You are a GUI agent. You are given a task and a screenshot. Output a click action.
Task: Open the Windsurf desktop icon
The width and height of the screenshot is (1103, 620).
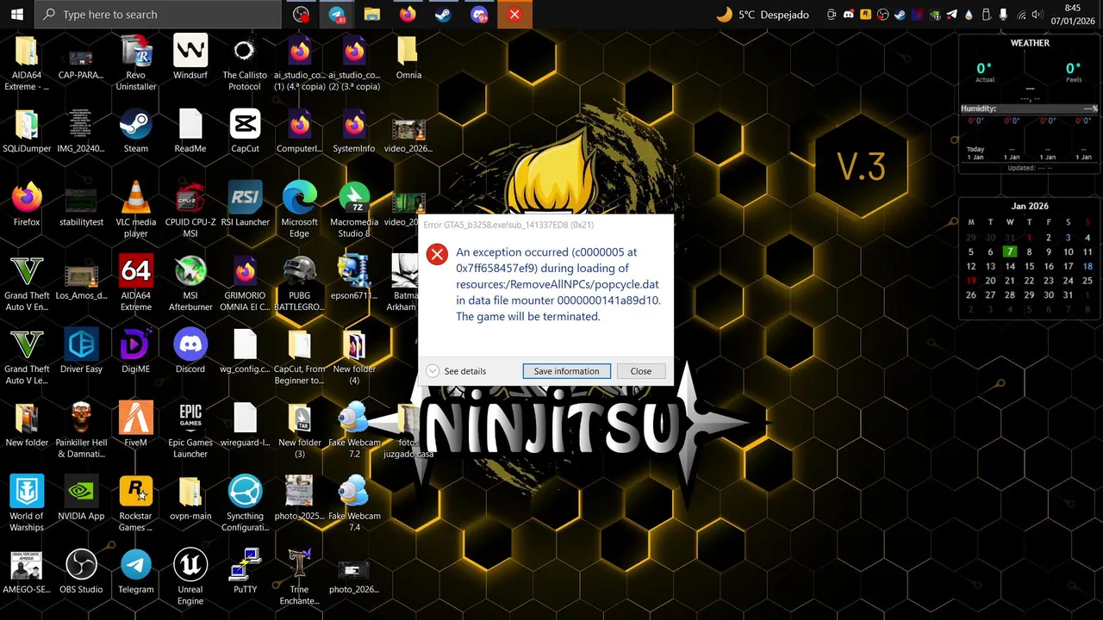190,58
